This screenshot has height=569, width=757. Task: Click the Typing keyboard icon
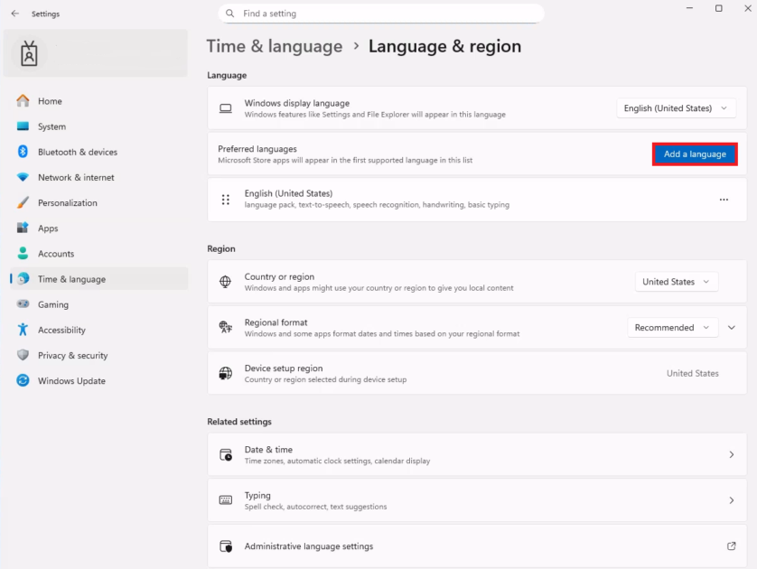click(x=226, y=500)
